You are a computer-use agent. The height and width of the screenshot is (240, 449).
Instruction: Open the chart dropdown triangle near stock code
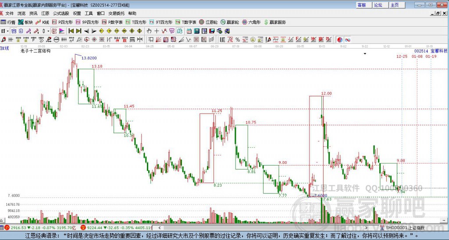[365, 53]
